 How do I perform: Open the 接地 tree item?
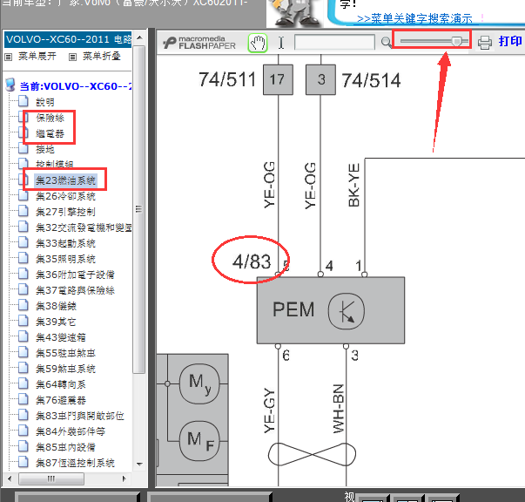[45, 149]
